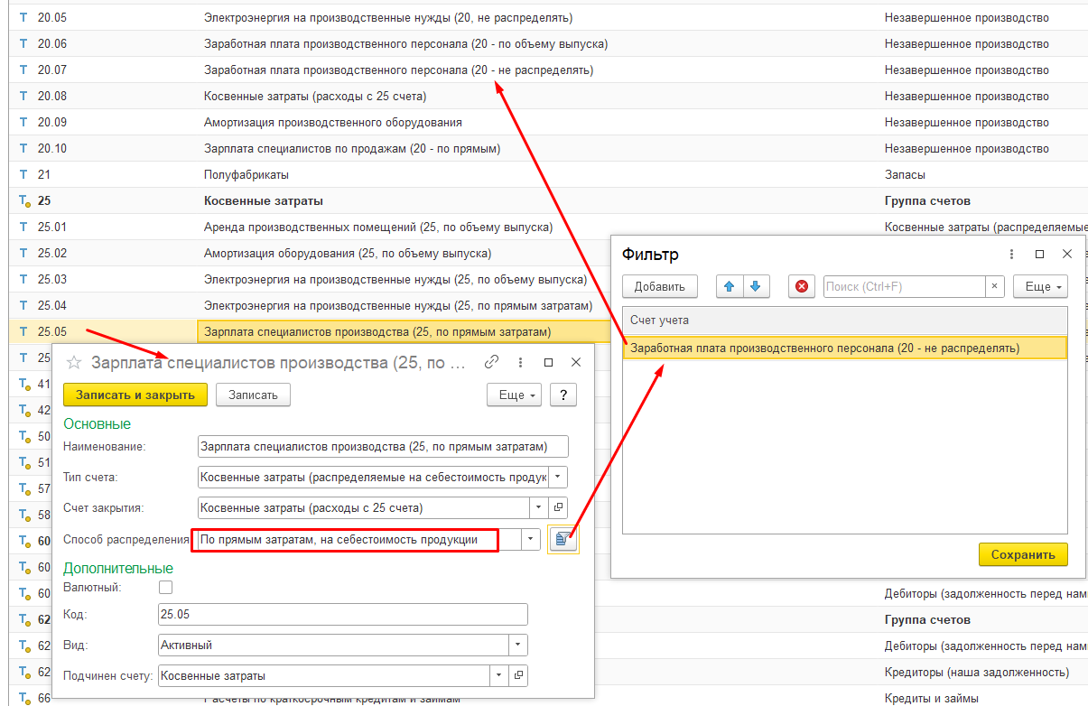The image size is (1088, 706).
Task: Clear the Filter search field
Action: (994, 287)
